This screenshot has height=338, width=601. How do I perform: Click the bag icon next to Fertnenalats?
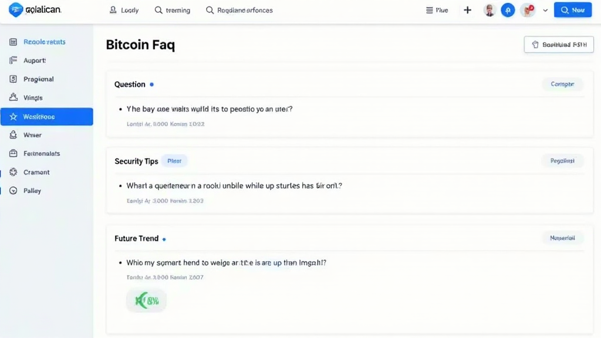[x=13, y=154]
